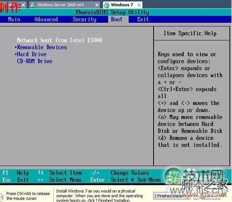Select the Boot menu
The height and width of the screenshot is (202, 232).
click(116, 20)
